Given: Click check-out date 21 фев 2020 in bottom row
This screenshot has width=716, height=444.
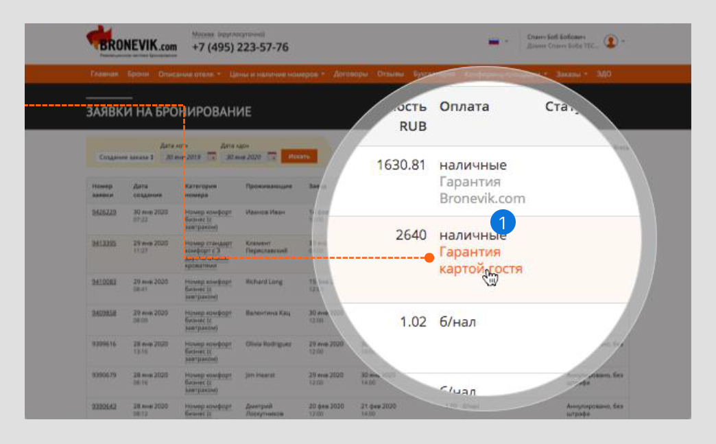Looking at the screenshot, I should pos(379,406).
